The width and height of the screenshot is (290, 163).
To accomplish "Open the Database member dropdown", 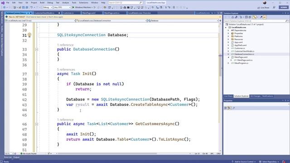I will (x=217, y=21).
